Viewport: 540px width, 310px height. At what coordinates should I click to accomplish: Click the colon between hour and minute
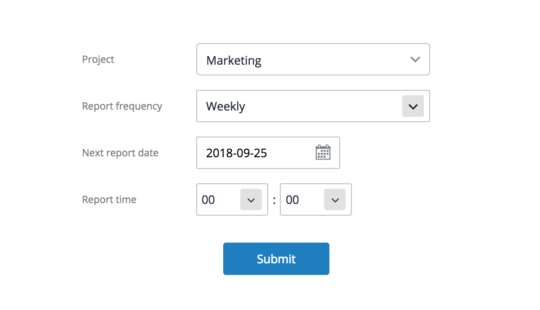274,200
